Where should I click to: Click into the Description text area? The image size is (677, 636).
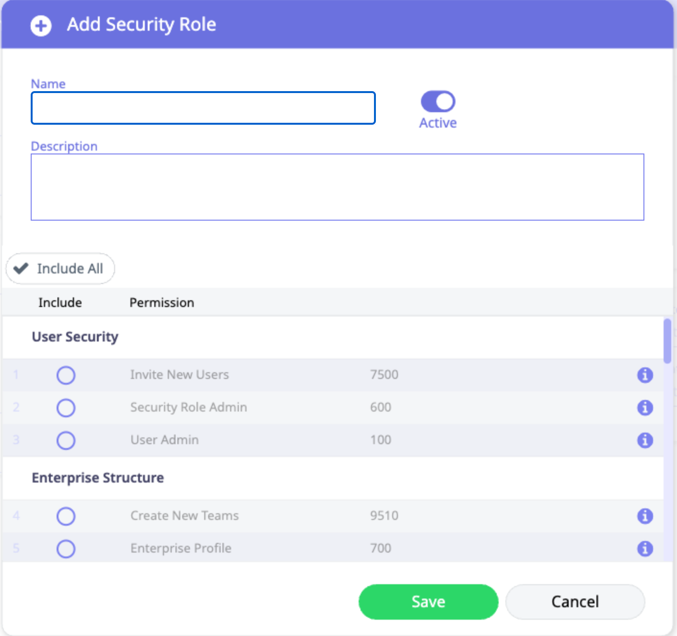tap(337, 187)
